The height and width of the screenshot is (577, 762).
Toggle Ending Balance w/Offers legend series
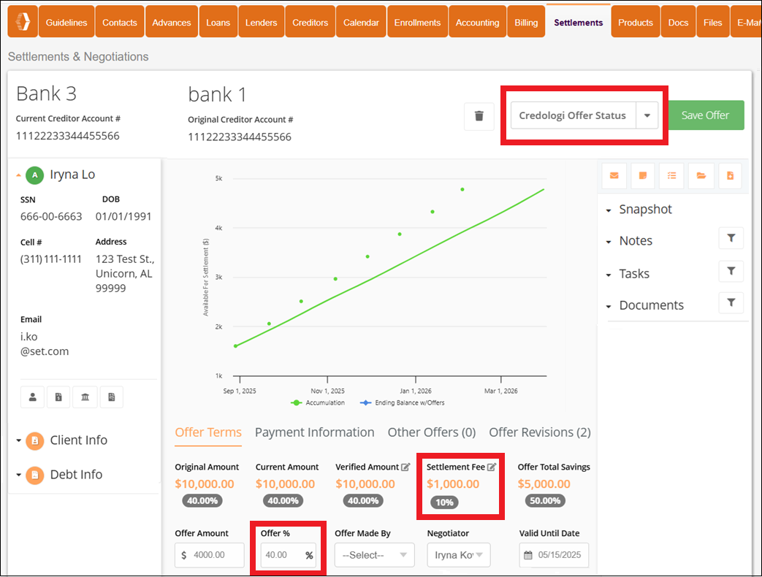click(403, 402)
